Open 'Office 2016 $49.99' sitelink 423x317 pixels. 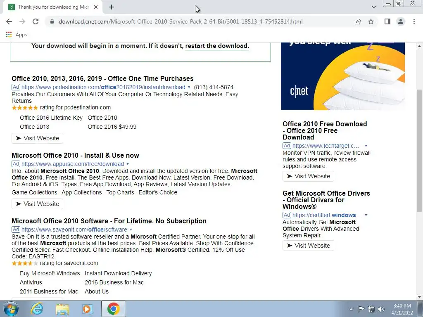112,127
